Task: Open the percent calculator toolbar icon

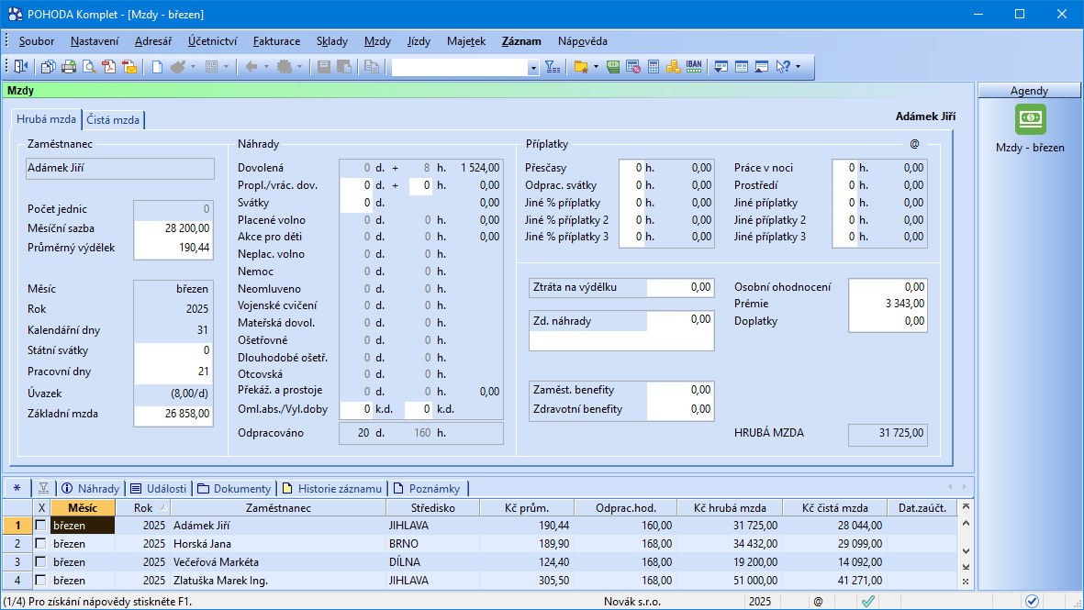Action: point(632,67)
